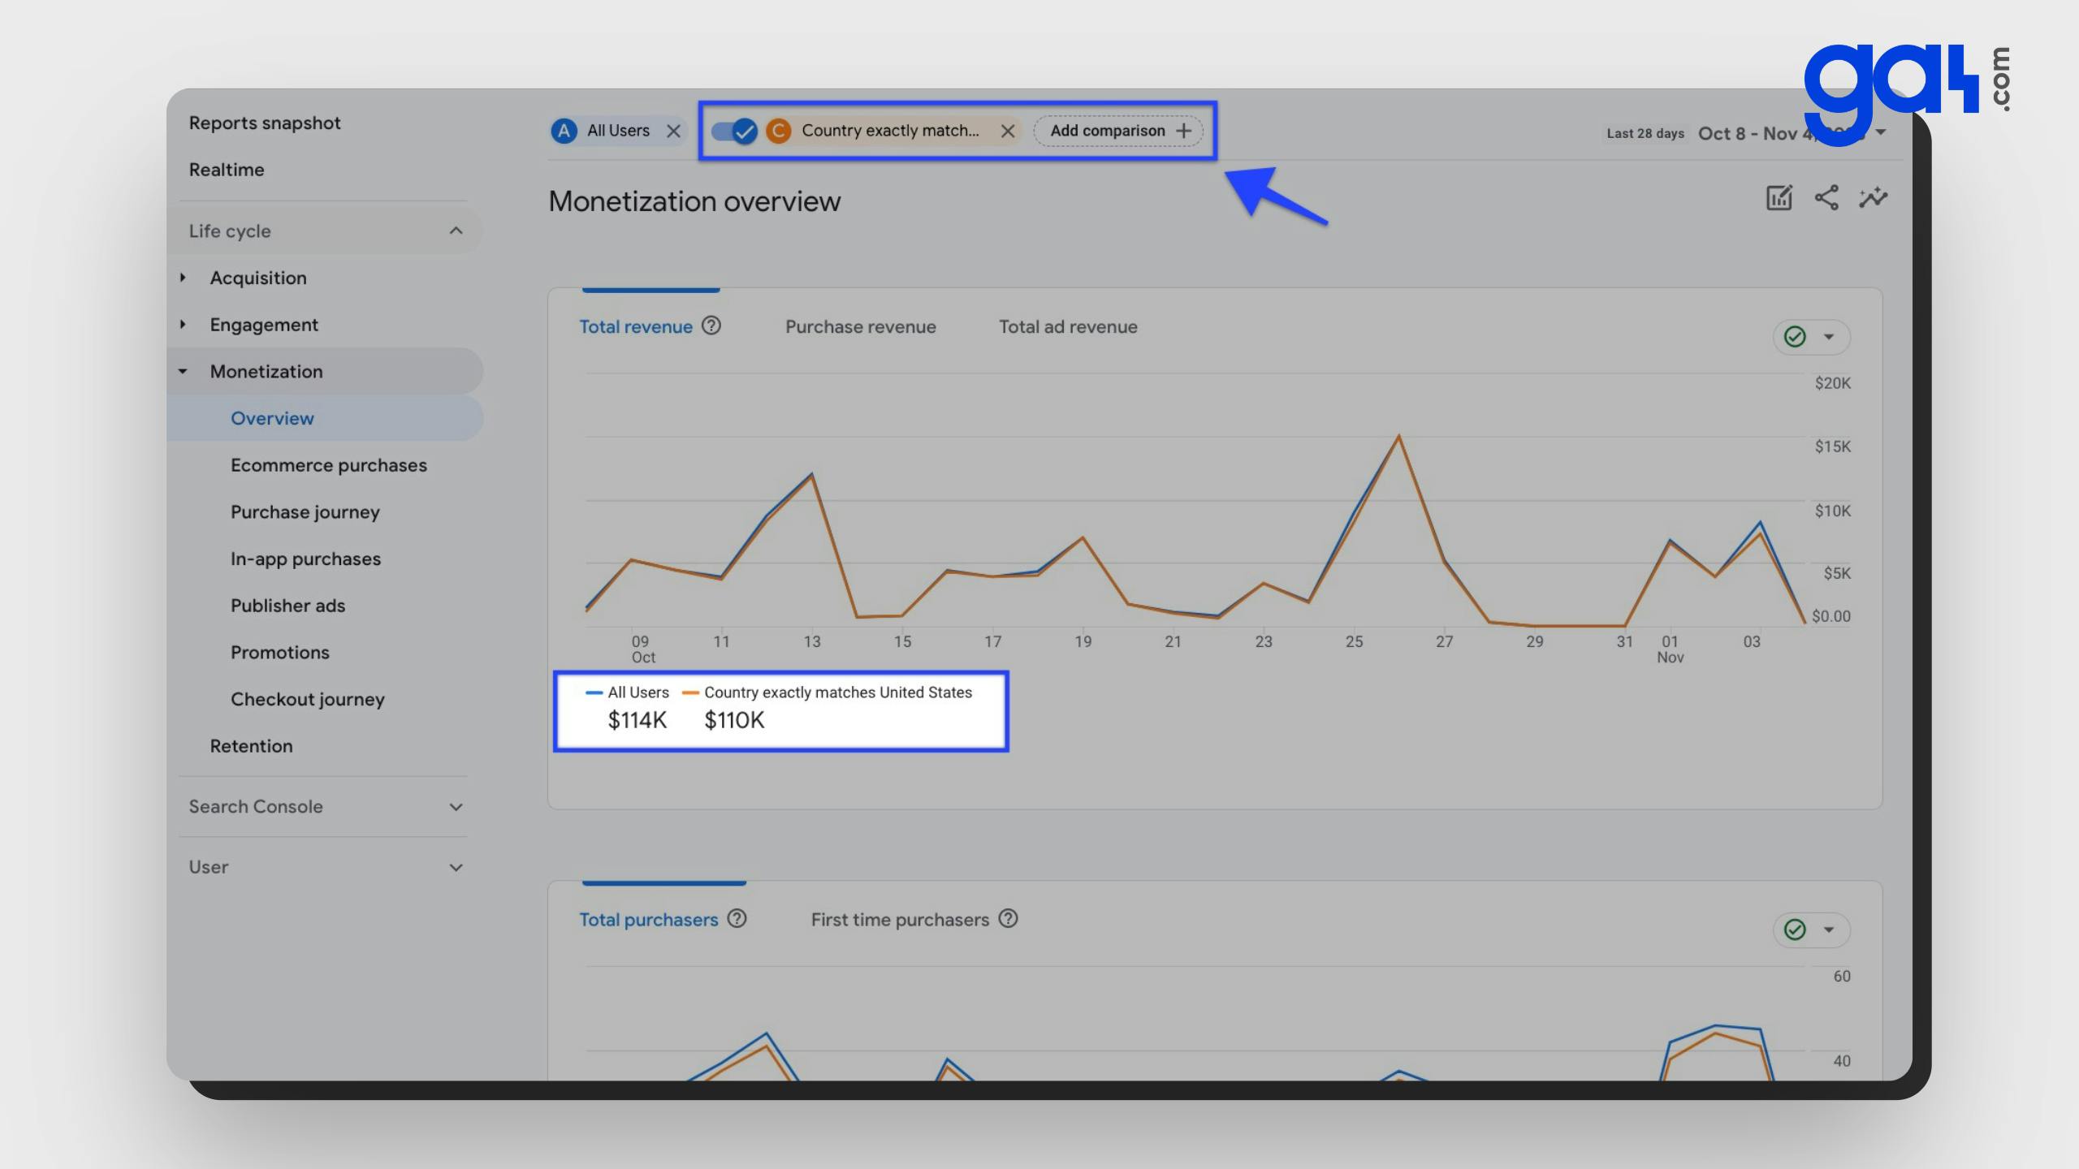Click Add comparison button
This screenshot has height=1169, width=2079.
point(1118,131)
